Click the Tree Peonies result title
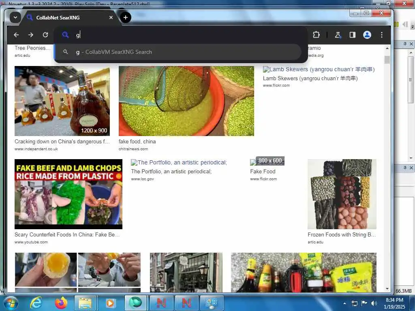The width and height of the screenshot is (415, 311). [32, 48]
